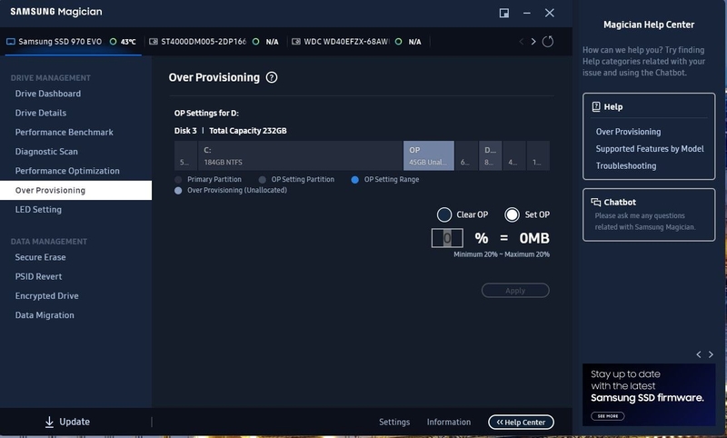
Task: Click the Over Provisioning help question-mark icon
Action: pos(272,77)
